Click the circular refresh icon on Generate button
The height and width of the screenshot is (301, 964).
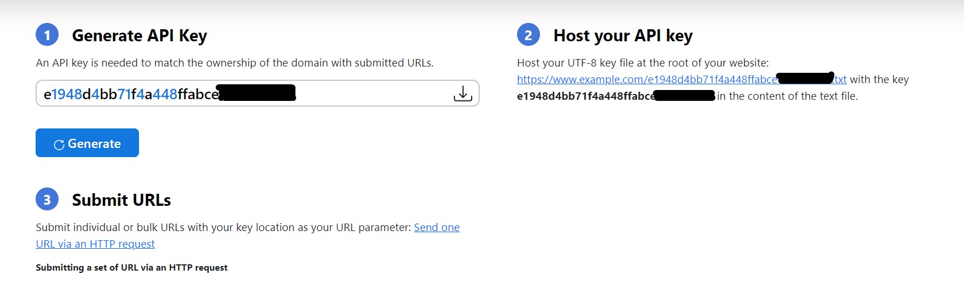coord(59,144)
